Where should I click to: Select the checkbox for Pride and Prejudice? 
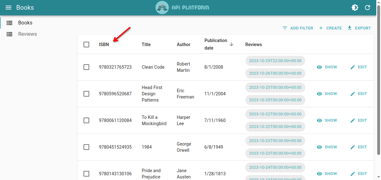tap(86, 174)
